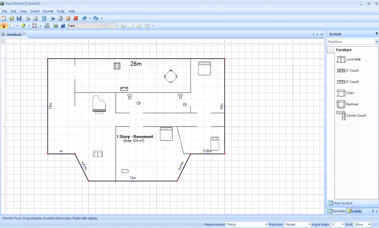Image resolution: width=379 pixels, height=228 pixels.
Task: Click the blank page area tool icon
Action: point(12,26)
